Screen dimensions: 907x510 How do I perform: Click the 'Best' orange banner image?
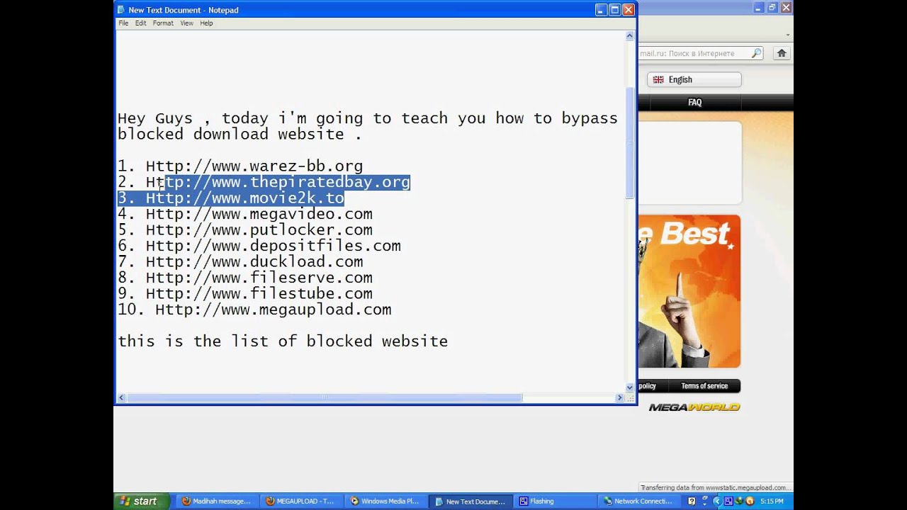click(x=689, y=291)
